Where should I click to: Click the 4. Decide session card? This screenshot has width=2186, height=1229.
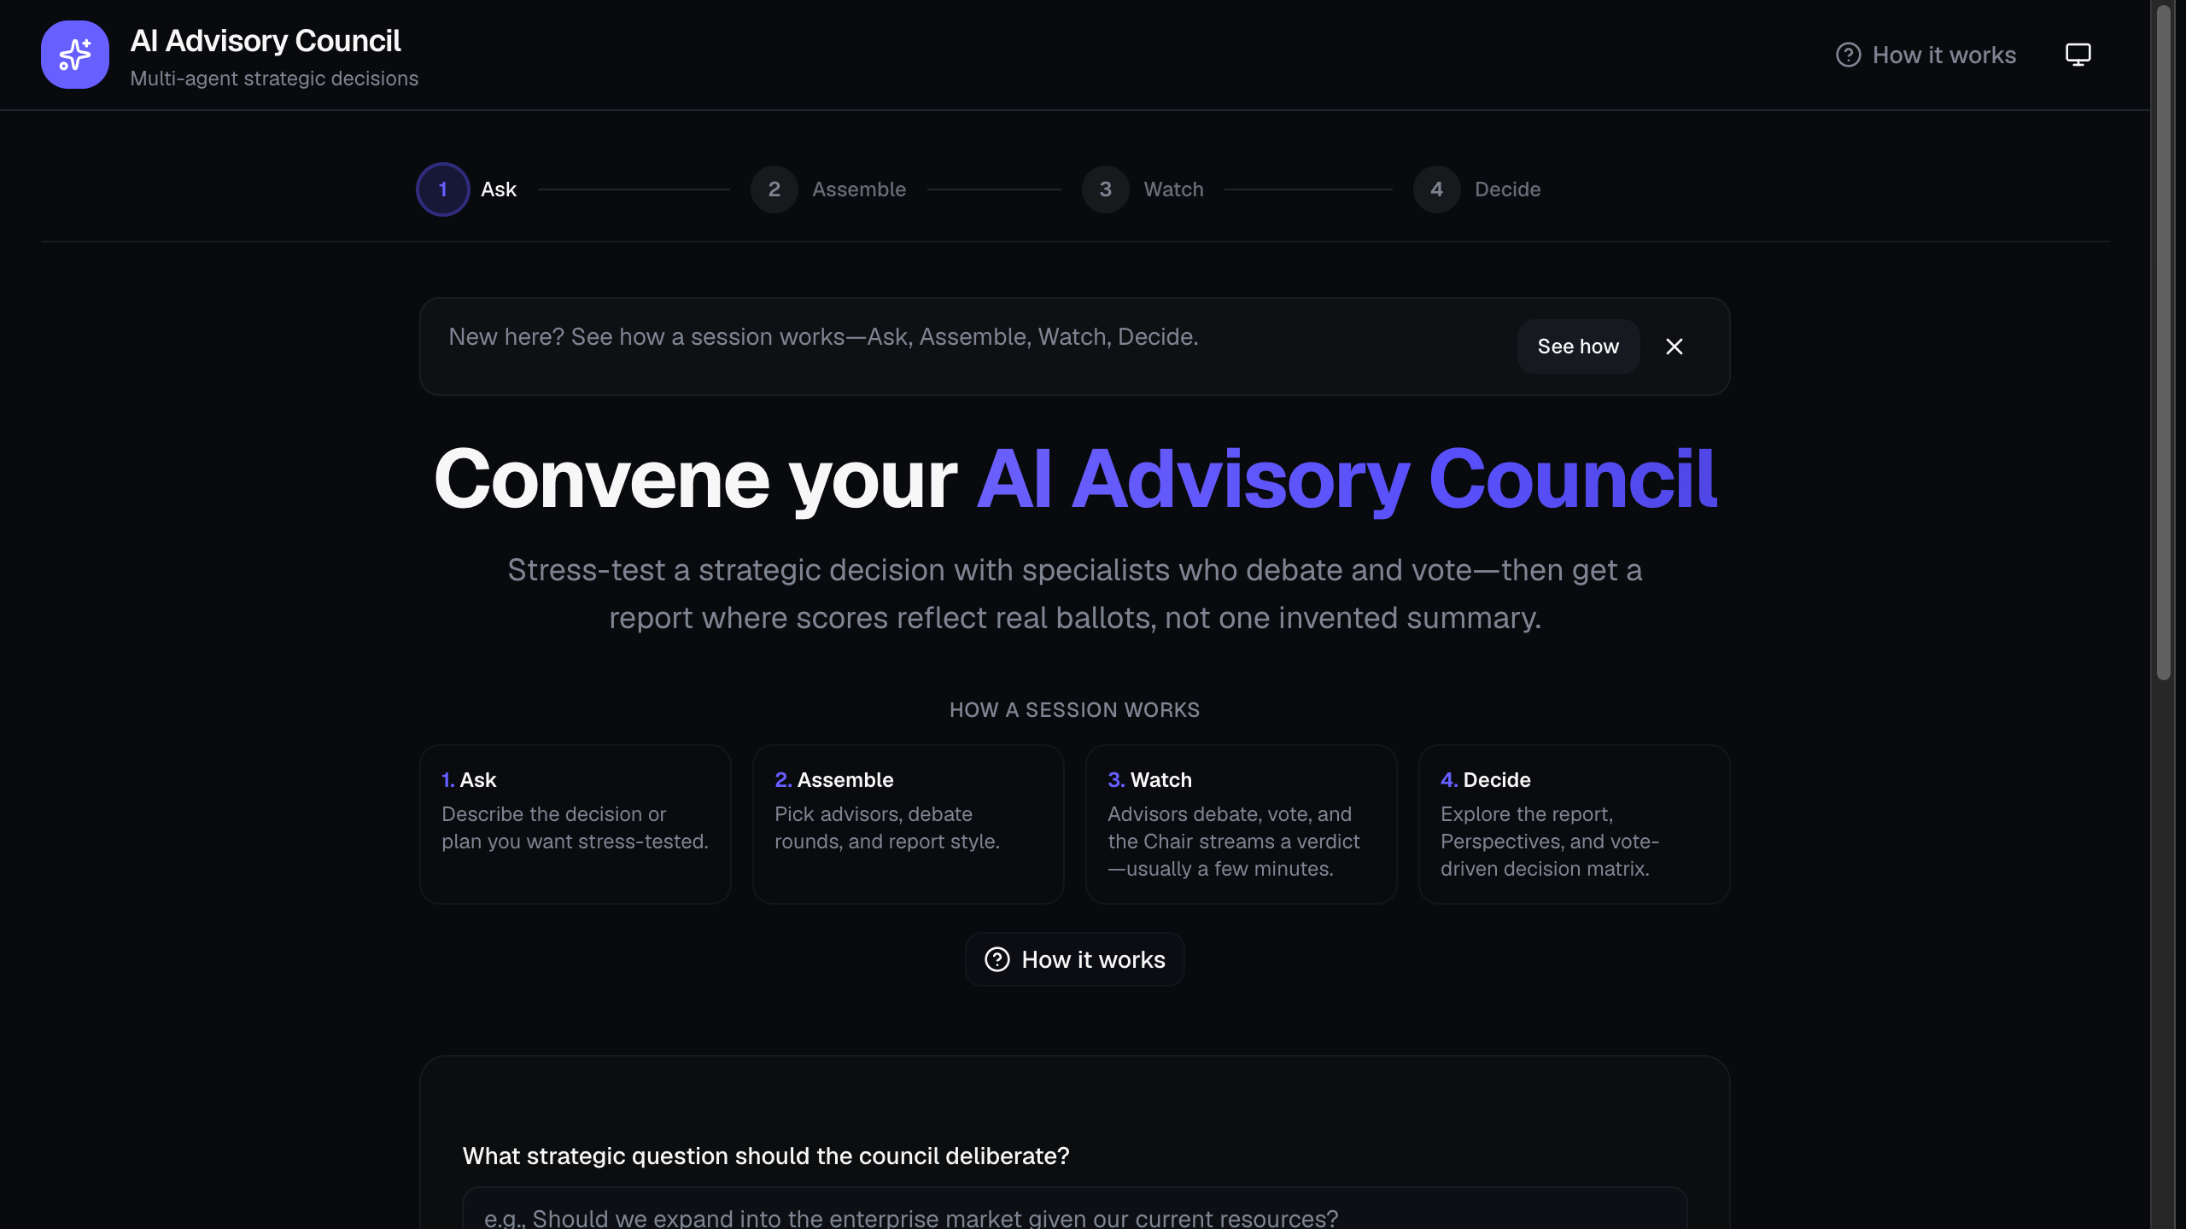pos(1575,824)
